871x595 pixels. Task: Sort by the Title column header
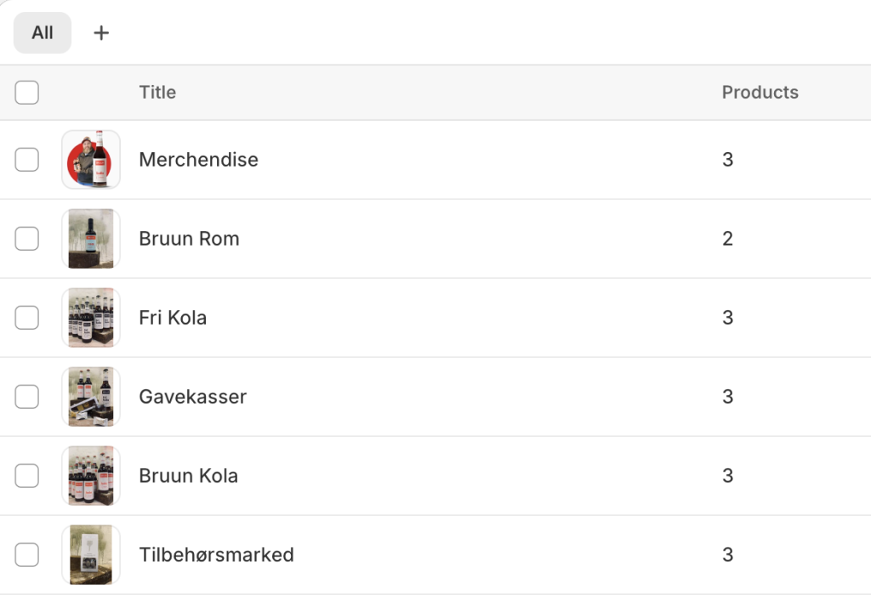click(157, 92)
